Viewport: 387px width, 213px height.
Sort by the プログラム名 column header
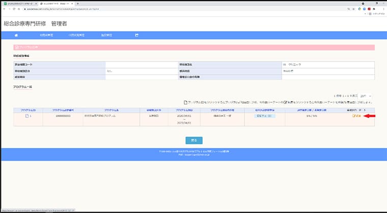(x=112, y=110)
